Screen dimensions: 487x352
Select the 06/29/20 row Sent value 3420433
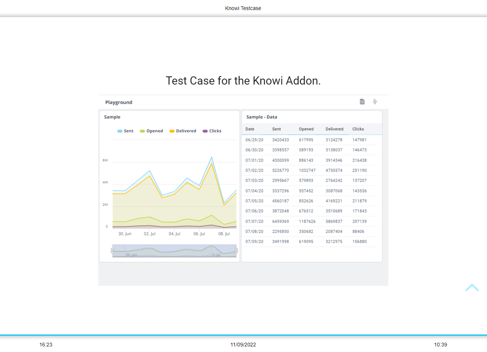(x=281, y=140)
